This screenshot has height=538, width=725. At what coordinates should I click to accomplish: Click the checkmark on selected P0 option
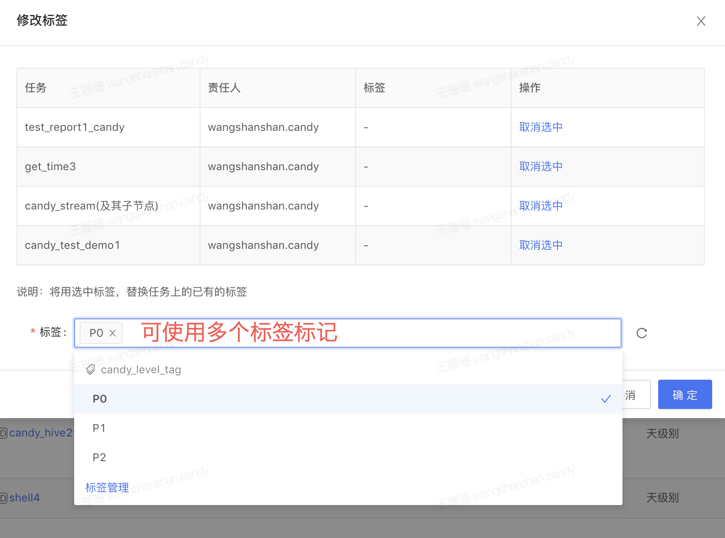(x=606, y=399)
